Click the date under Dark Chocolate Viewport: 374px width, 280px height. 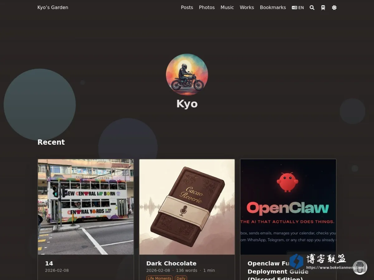click(x=158, y=270)
